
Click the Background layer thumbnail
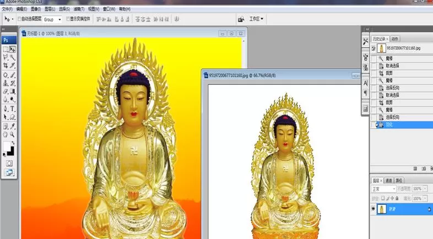[x=382, y=209]
